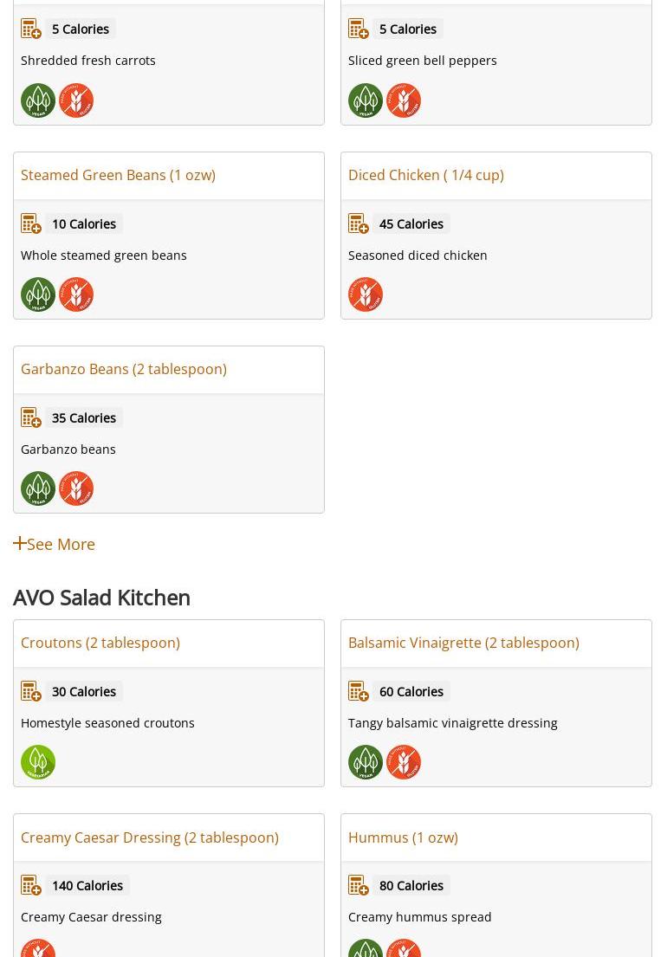Click gluten-free icon under Balsamic Vinaigrette
Image resolution: width=667 pixels, height=957 pixels.
pyautogui.click(x=404, y=762)
